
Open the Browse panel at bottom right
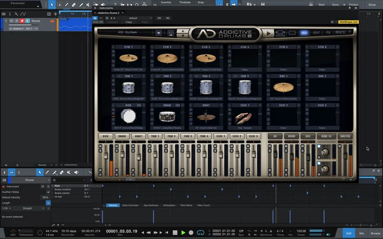(375, 233)
